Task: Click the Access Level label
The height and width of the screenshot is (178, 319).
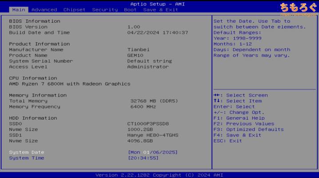Action: tap(28, 67)
